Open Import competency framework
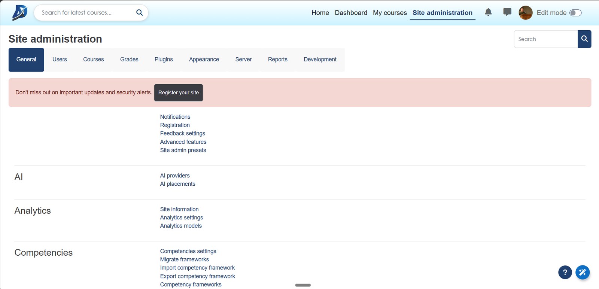This screenshot has height=289, width=599. pos(197,268)
